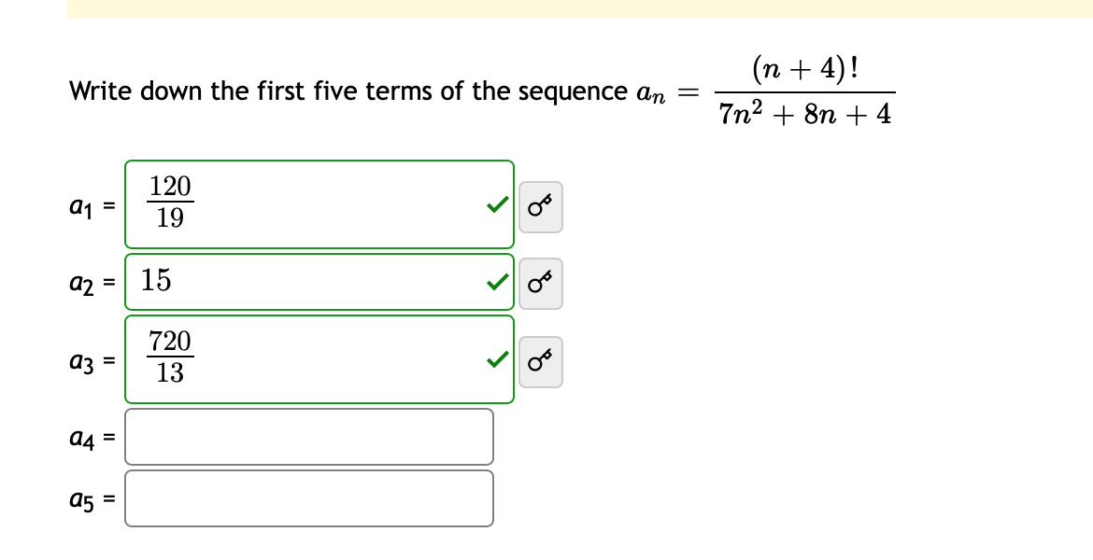
Task: Click the key icon beside a3's answer
Action: (542, 362)
